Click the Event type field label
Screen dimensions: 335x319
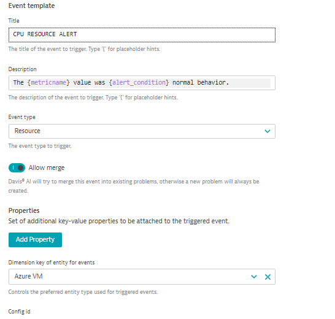(22, 117)
